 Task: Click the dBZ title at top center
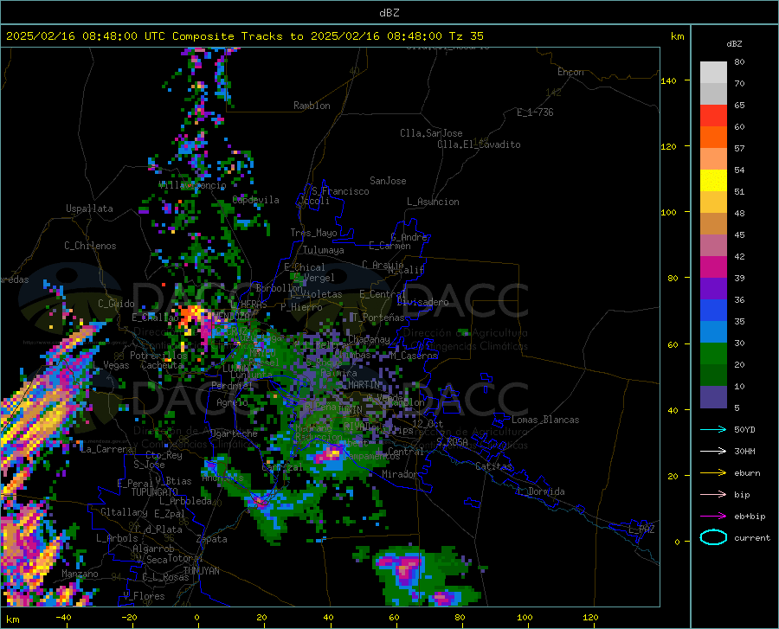[389, 13]
